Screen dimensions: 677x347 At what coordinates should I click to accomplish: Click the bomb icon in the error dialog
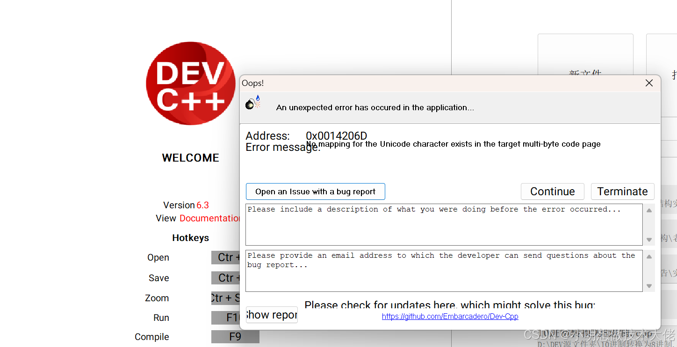[x=253, y=103]
